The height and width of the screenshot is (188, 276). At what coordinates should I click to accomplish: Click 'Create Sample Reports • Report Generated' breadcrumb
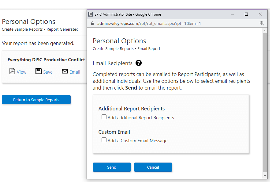pyautogui.click(x=40, y=29)
